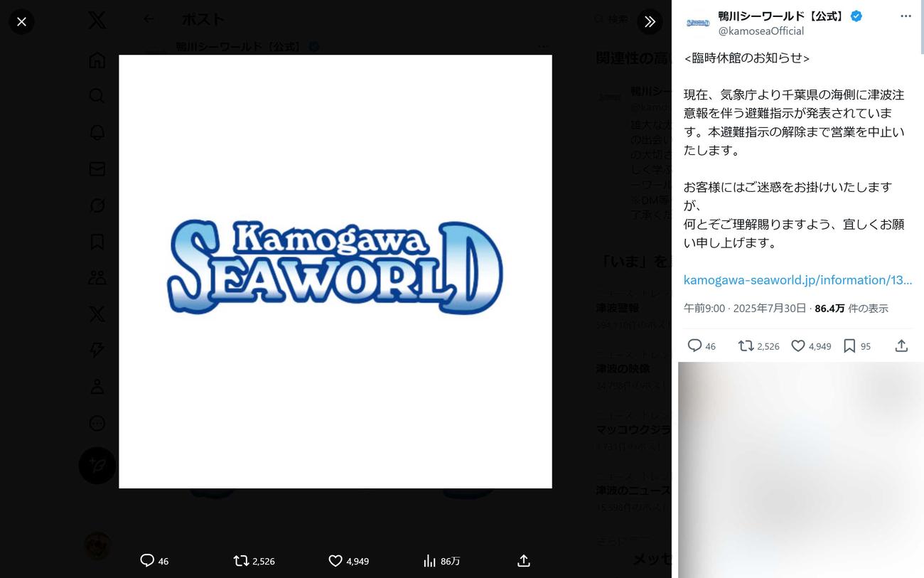Open the account avatar at sidebar bottom

(97, 546)
